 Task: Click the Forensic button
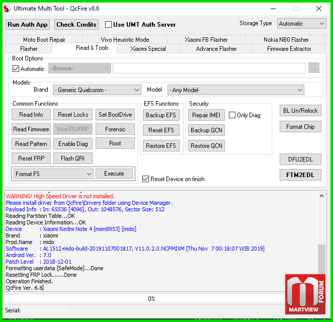tap(115, 129)
